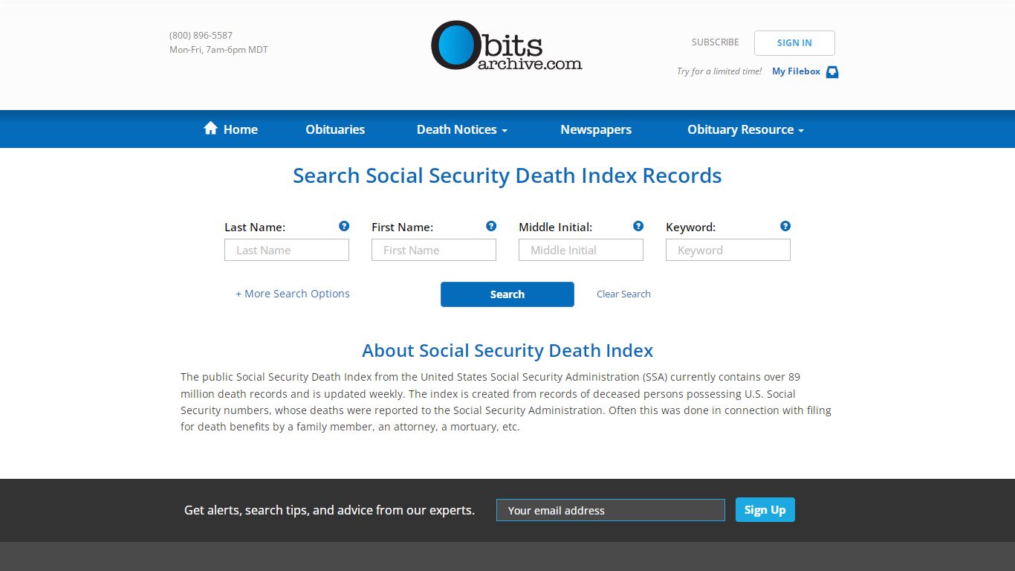
Task: Open My Filebox via the filebox icon
Action: click(831, 71)
